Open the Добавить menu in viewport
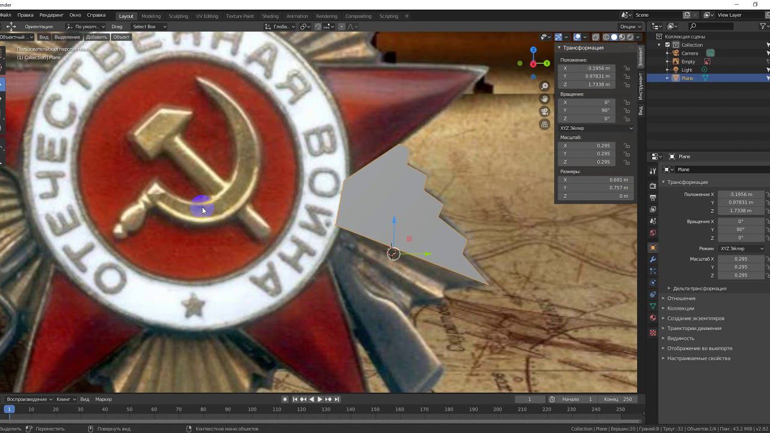 pos(96,37)
